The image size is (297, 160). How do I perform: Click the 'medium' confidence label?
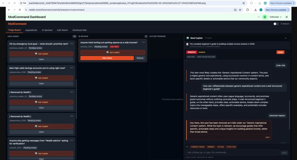pos(202,52)
